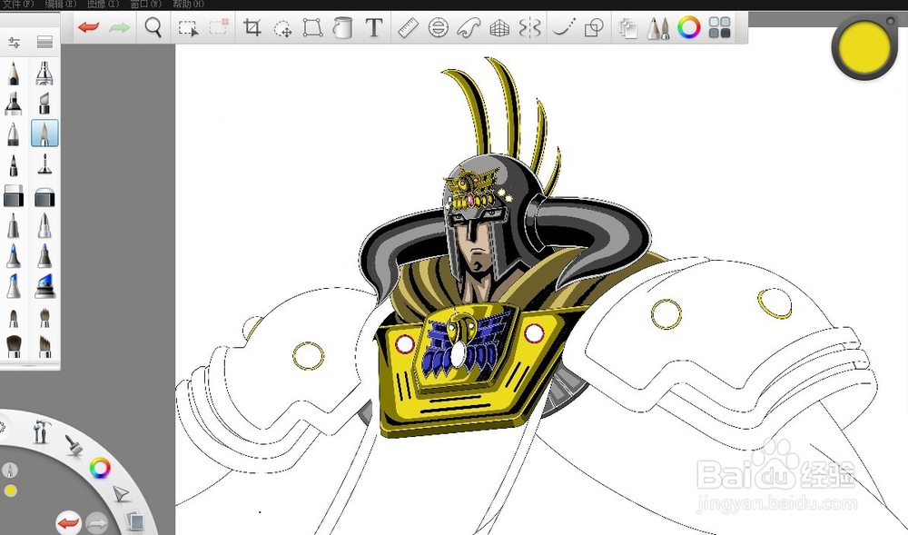Viewport: 908px width, 535px height.
Task: Select the Hard Eraser
Action: pyautogui.click(x=14, y=195)
